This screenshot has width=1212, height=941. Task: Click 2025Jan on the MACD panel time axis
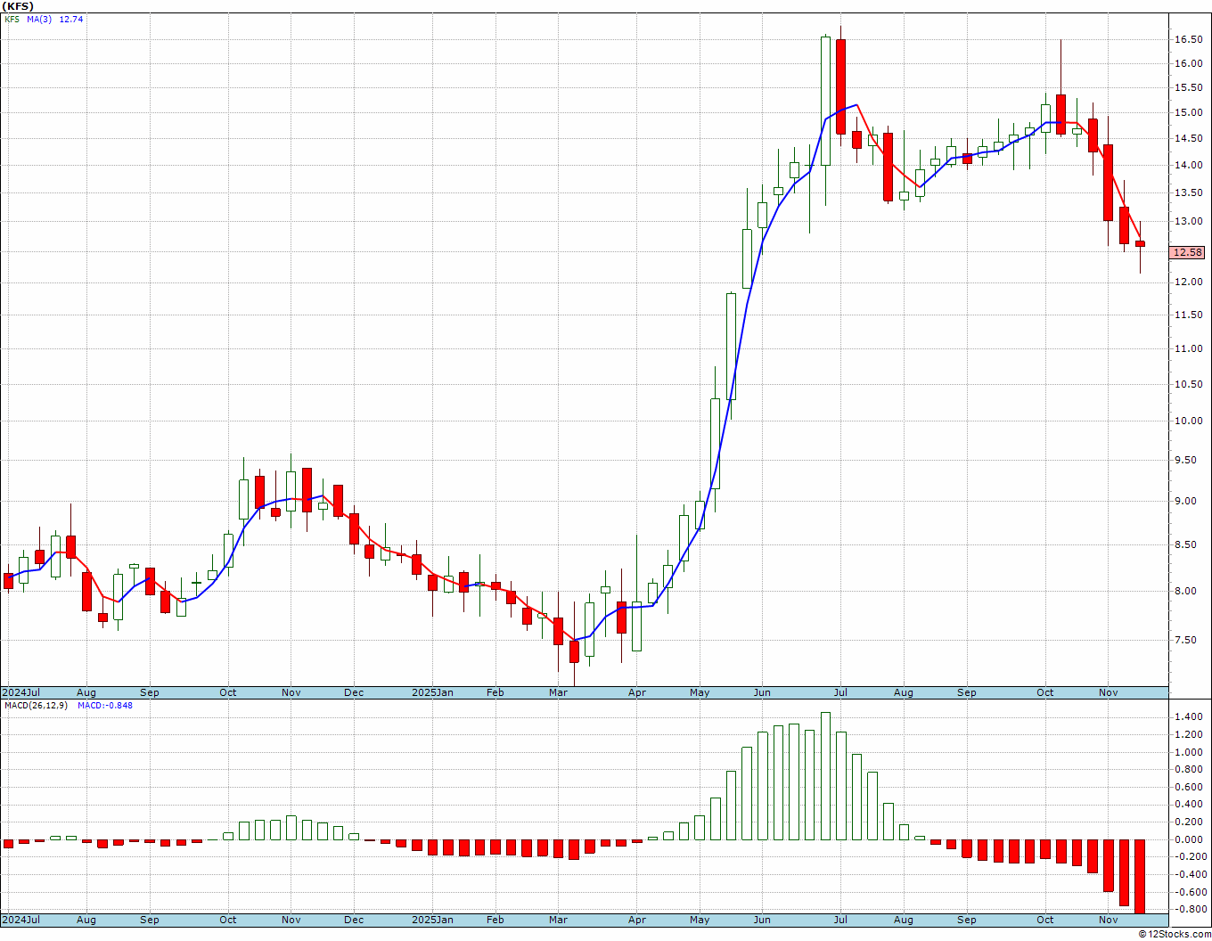[432, 920]
